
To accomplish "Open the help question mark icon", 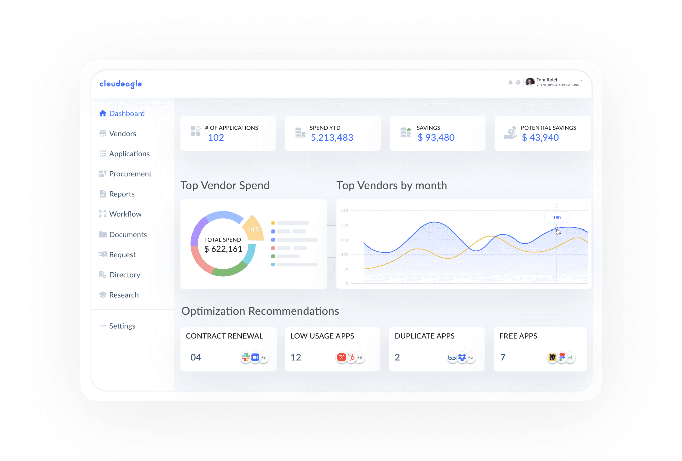I will (518, 82).
